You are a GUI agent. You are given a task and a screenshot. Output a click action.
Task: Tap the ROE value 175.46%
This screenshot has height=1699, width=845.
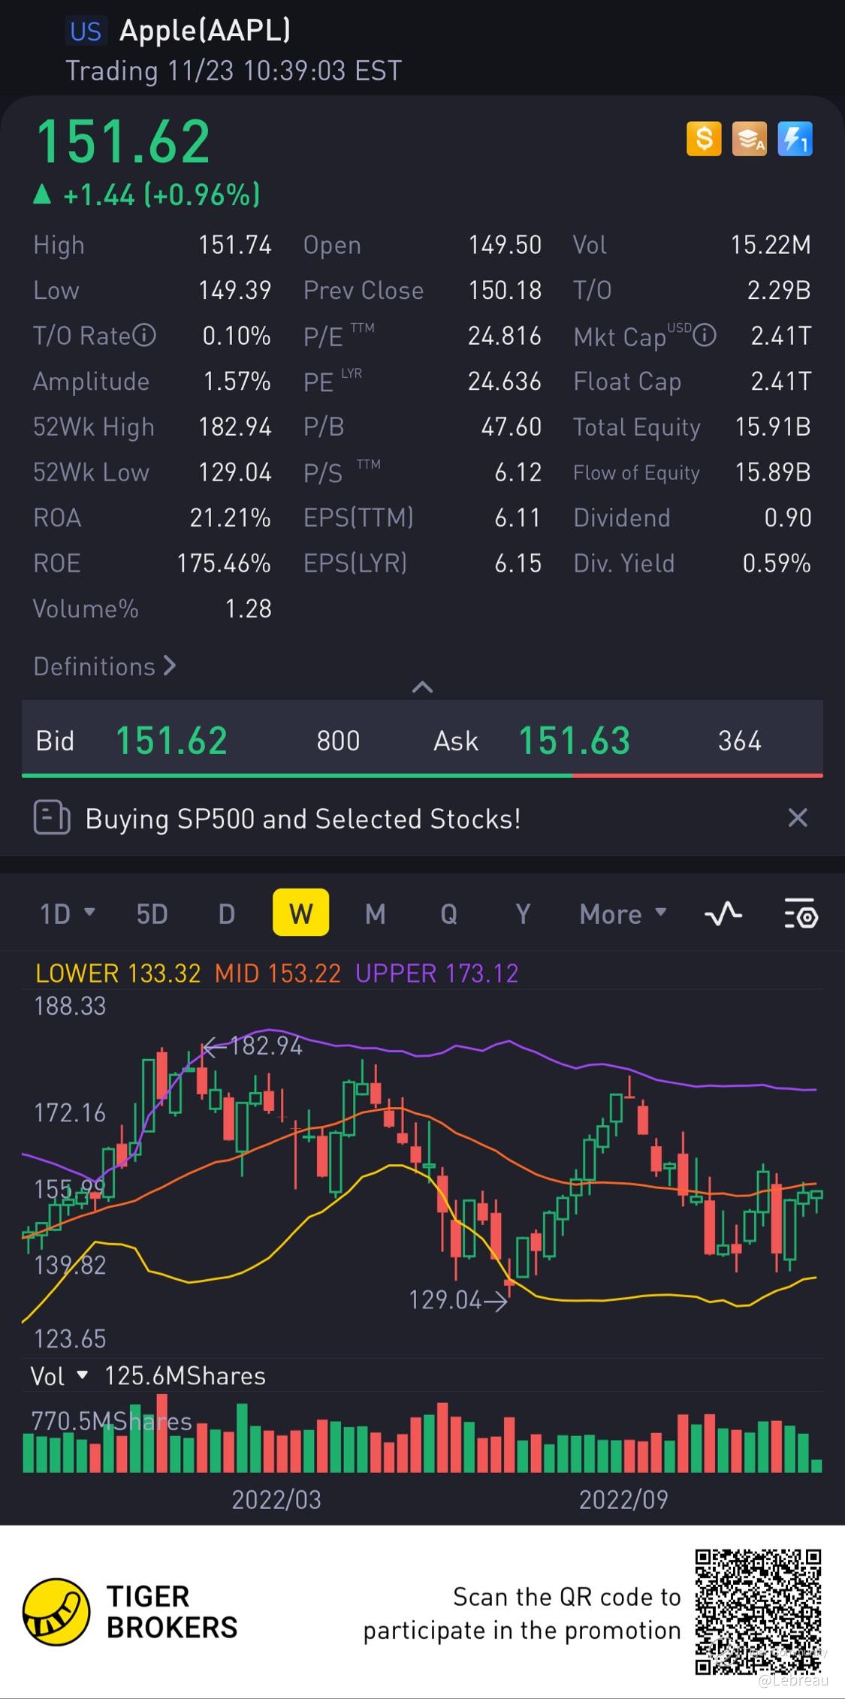(x=224, y=563)
